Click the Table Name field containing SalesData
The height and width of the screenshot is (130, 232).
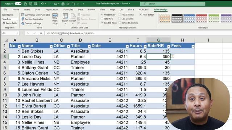point(10,19)
